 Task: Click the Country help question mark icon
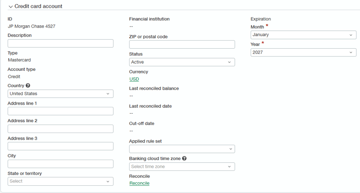click(x=28, y=86)
